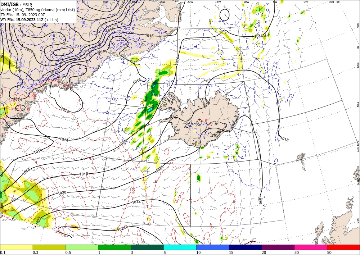Image resolution: width=360 pixels, height=255 pixels.
Task: Click the '15W' longitude label at top
Action: 218,2
